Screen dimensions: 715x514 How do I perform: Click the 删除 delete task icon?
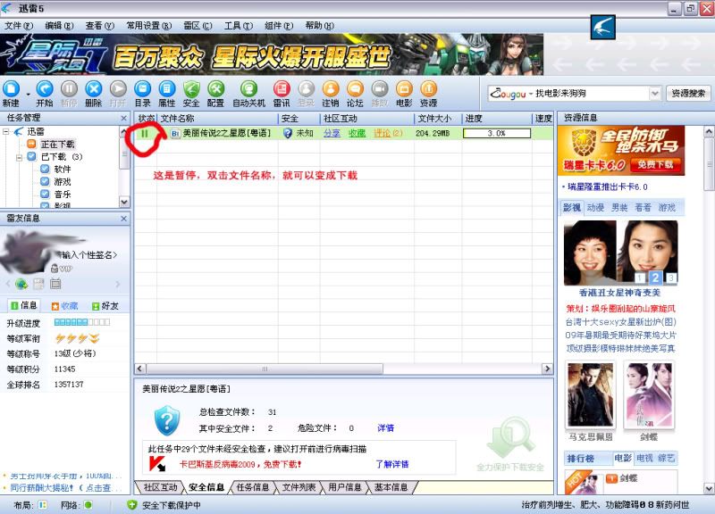click(x=94, y=89)
